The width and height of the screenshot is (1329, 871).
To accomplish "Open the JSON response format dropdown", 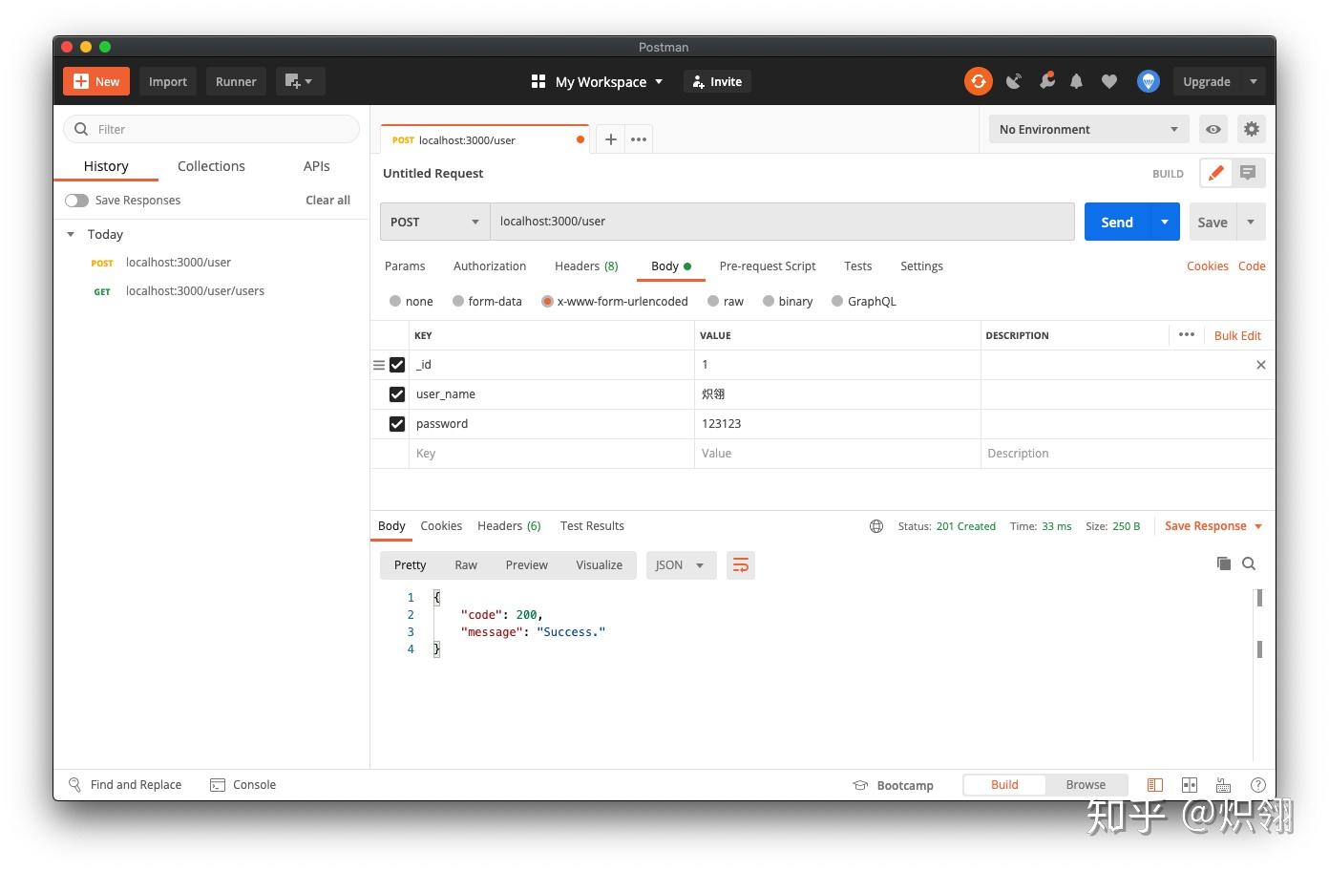I will (x=680, y=564).
